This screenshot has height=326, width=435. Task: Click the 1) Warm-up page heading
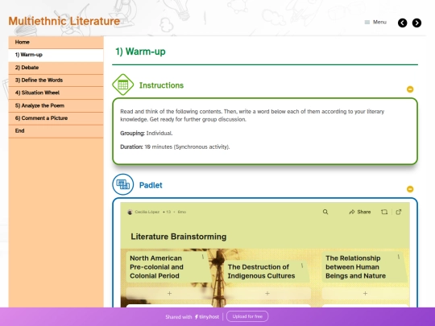point(140,52)
